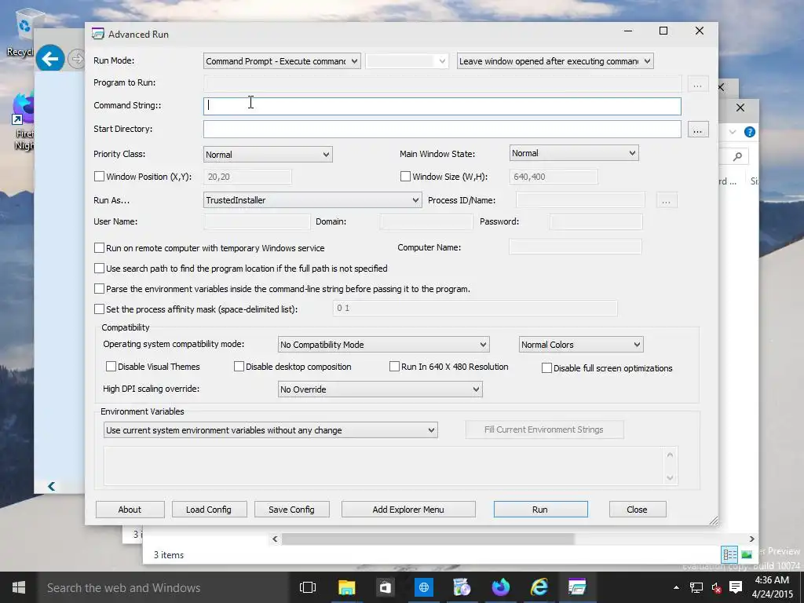Open the Action Center notifications icon
The width and height of the screenshot is (804, 603).
point(736,587)
